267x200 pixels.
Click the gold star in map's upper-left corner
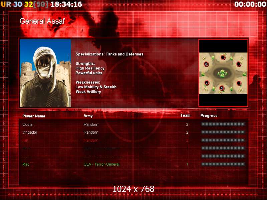204,59
